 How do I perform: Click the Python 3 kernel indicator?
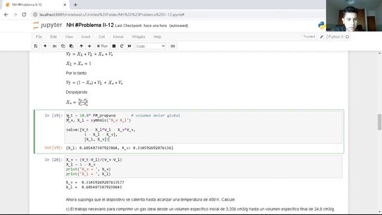point(335,37)
